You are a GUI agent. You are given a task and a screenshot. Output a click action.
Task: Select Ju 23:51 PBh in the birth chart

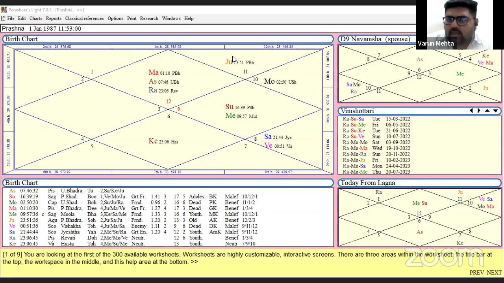click(x=239, y=62)
